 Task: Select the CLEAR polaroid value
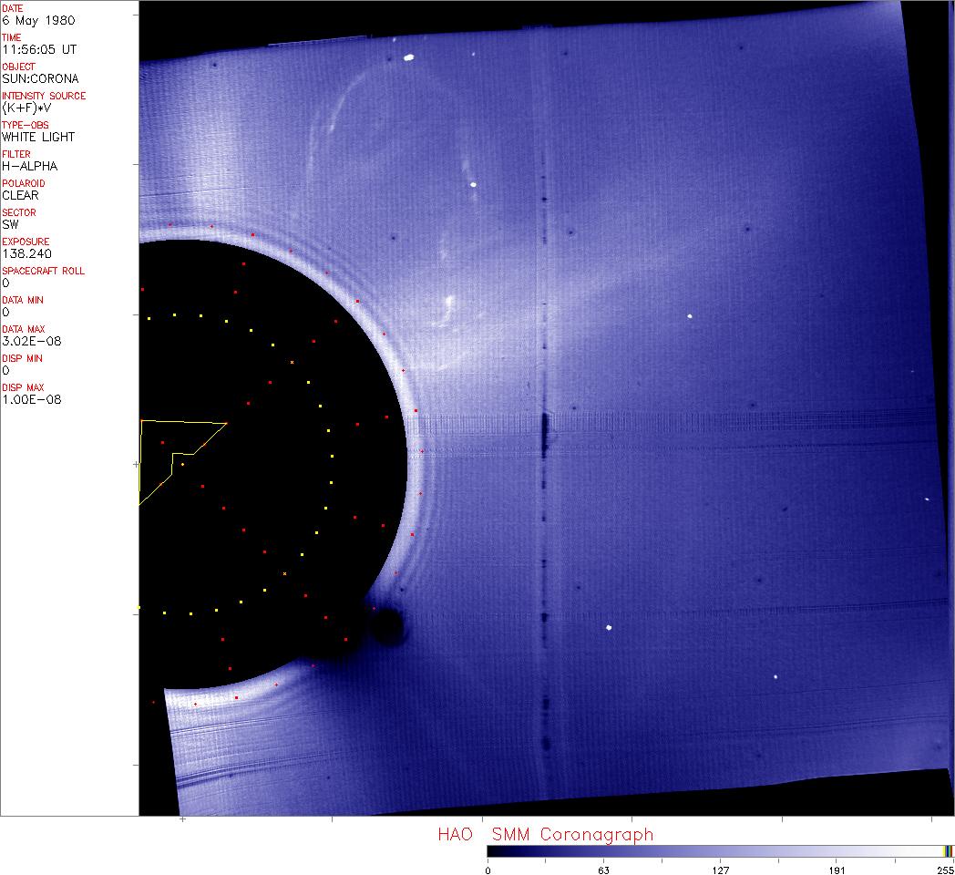click(x=20, y=195)
